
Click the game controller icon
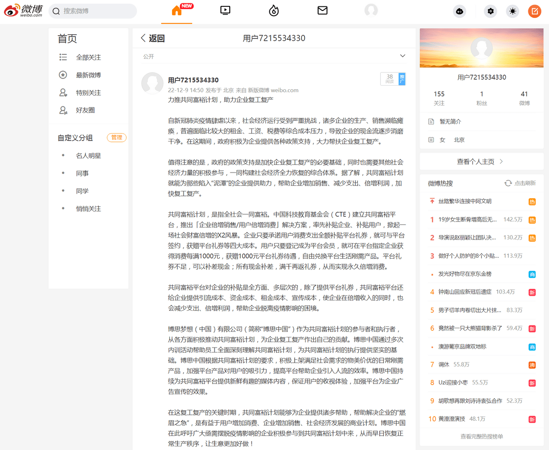(459, 11)
